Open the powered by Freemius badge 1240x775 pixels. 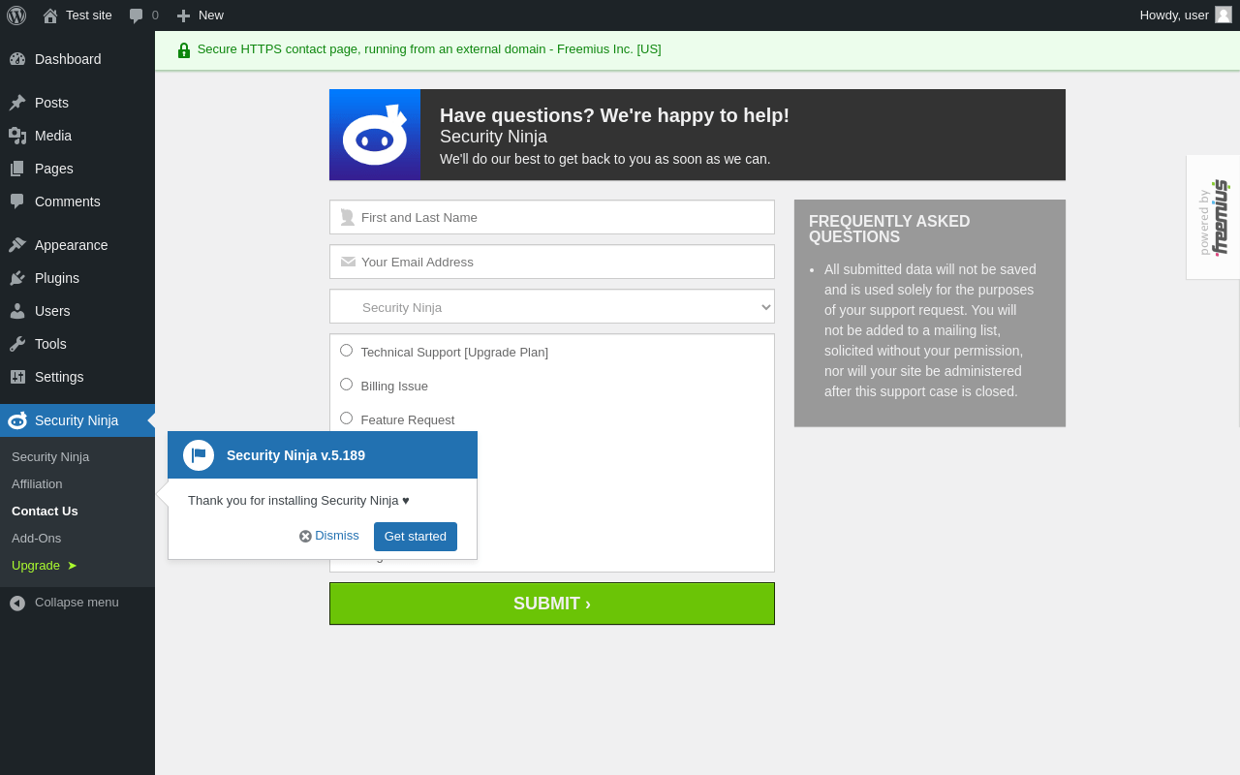1213,217
